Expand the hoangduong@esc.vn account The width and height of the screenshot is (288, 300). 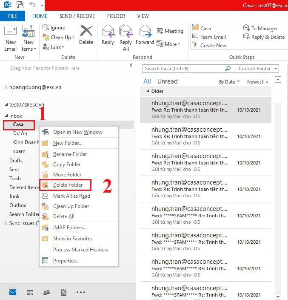(x=6, y=87)
